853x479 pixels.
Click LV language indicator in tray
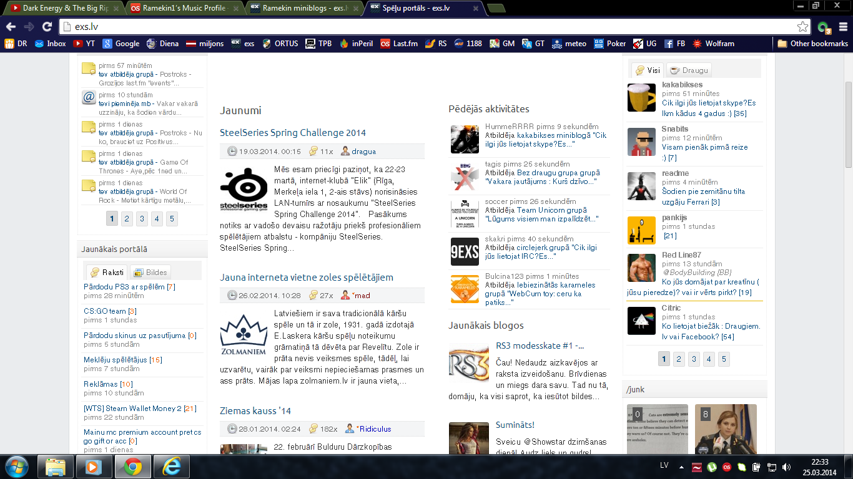(664, 466)
